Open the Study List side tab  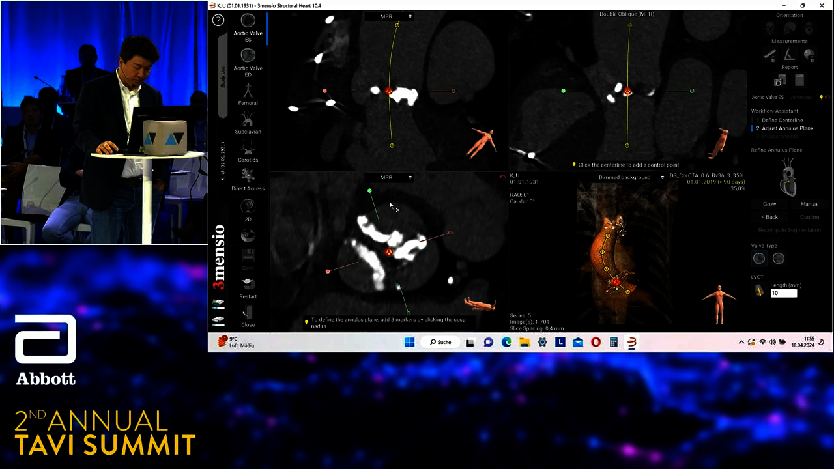coord(223,77)
